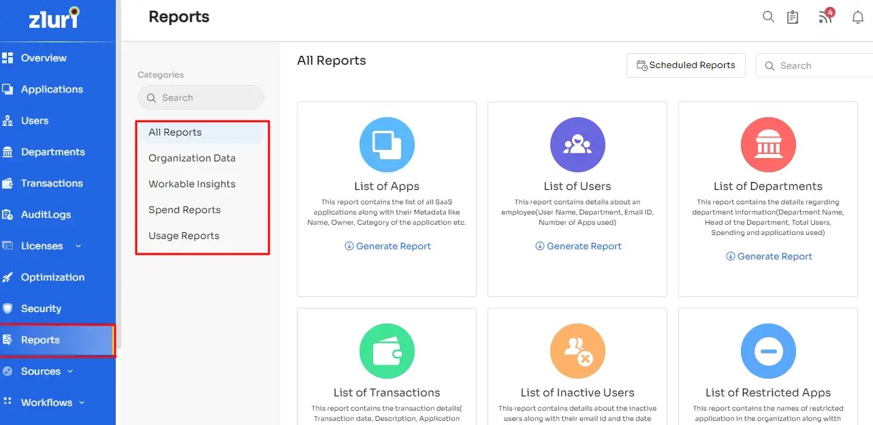Click the List of Users card title

577,186
